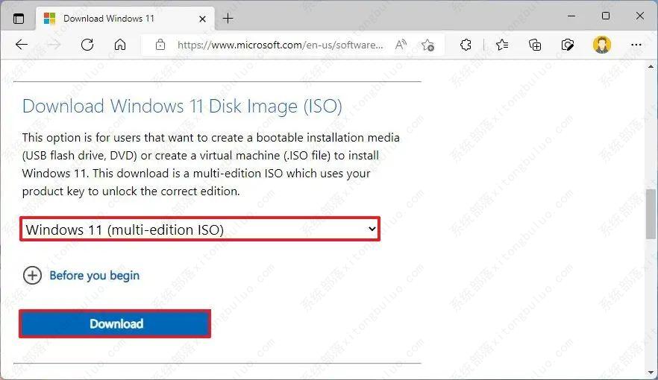The height and width of the screenshot is (380, 658).
Task: Expand the Before you begin section
Action: [32, 276]
